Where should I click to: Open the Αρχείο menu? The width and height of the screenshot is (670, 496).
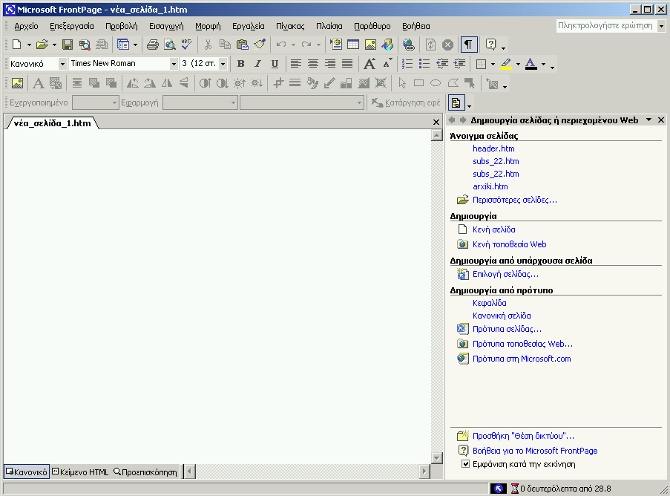[x=26, y=26]
